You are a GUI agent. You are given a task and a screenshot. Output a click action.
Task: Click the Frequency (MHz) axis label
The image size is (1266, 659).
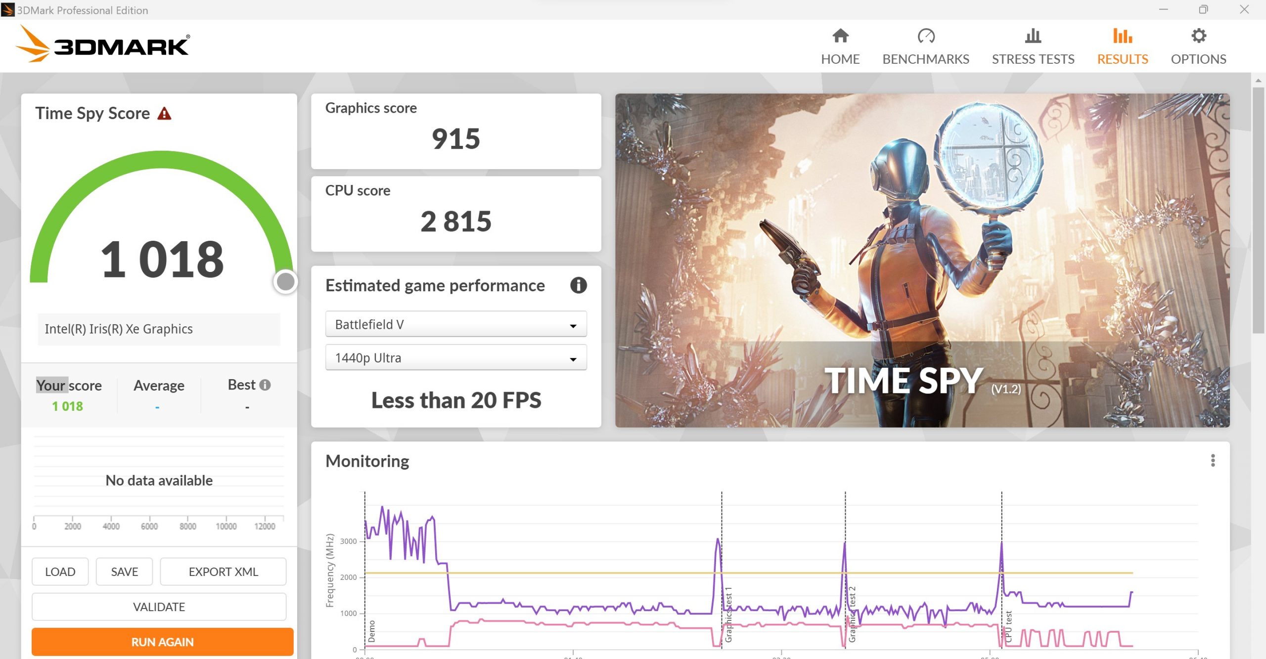330,570
